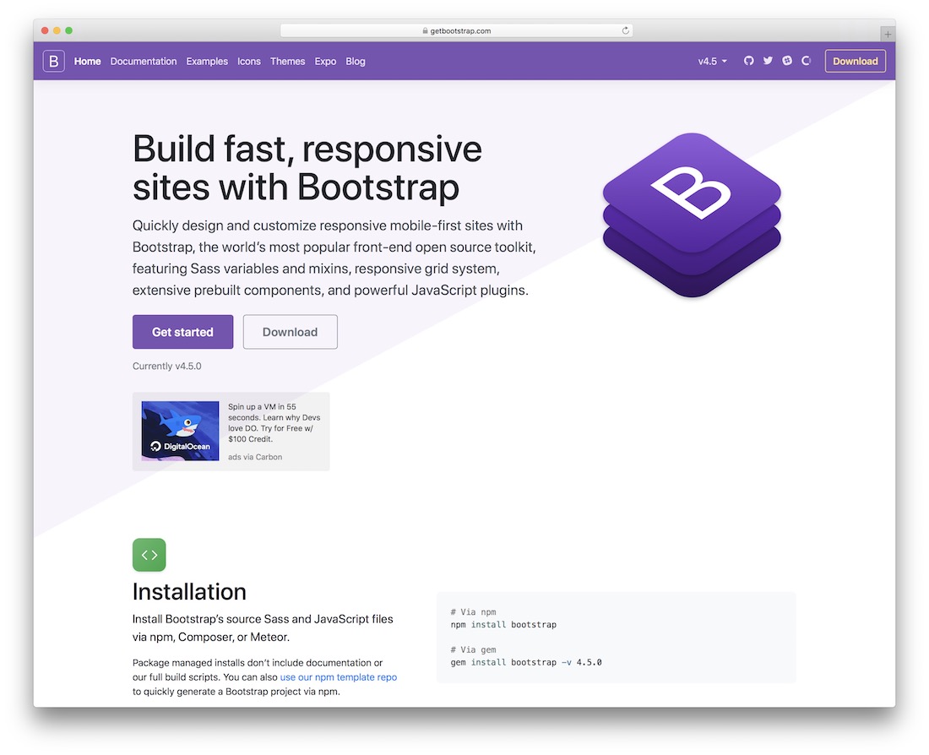Open the Open Collective icon link
The width and height of the screenshot is (929, 755).
806,61
